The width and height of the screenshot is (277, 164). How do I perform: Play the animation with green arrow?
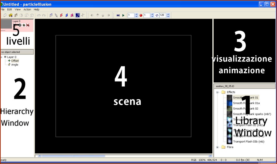123,15
